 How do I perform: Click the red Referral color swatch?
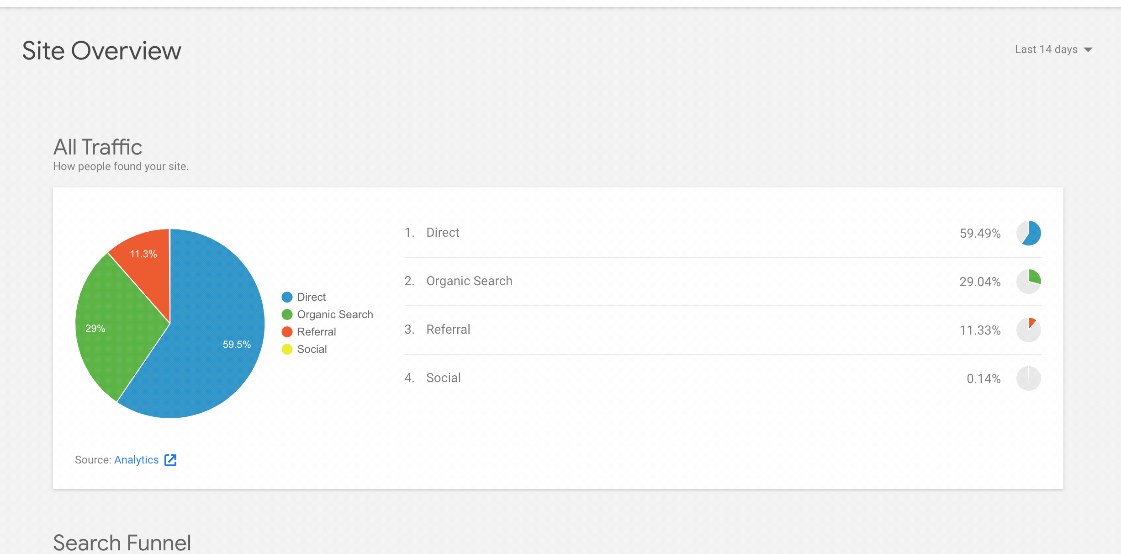(x=287, y=331)
